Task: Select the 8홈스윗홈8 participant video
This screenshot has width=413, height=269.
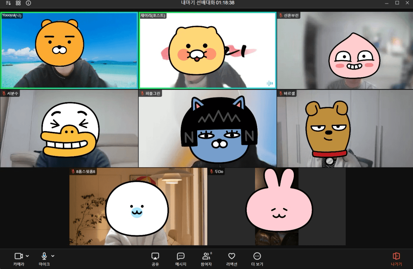Action: [x=138, y=207]
